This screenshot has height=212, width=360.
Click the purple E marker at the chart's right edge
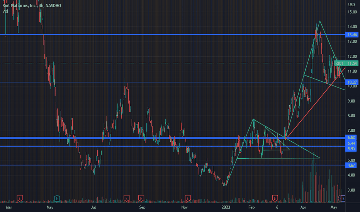pyautogui.click(x=343, y=198)
